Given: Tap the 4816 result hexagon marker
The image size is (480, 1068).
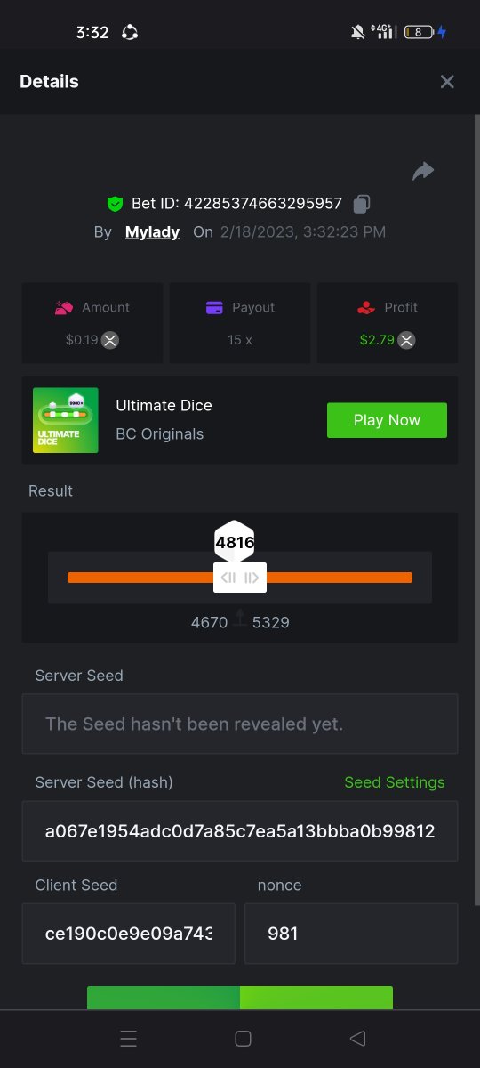Looking at the screenshot, I should point(235,541).
